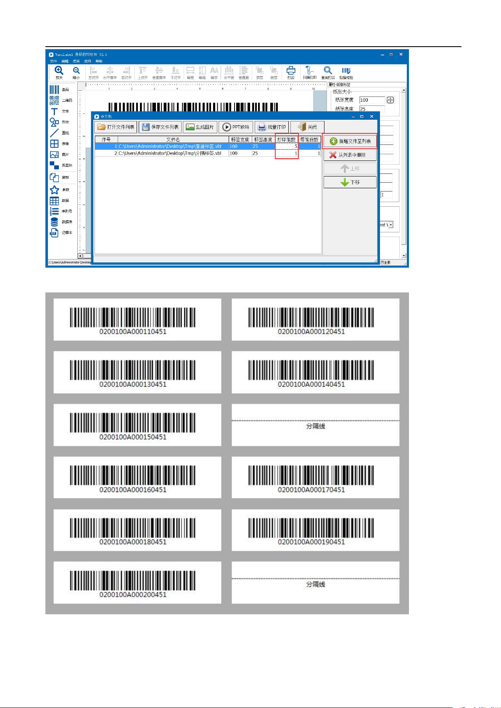Select the row with 普通标签.vbl file
Image resolution: width=501 pixels, height=708 pixels.
coord(208,146)
